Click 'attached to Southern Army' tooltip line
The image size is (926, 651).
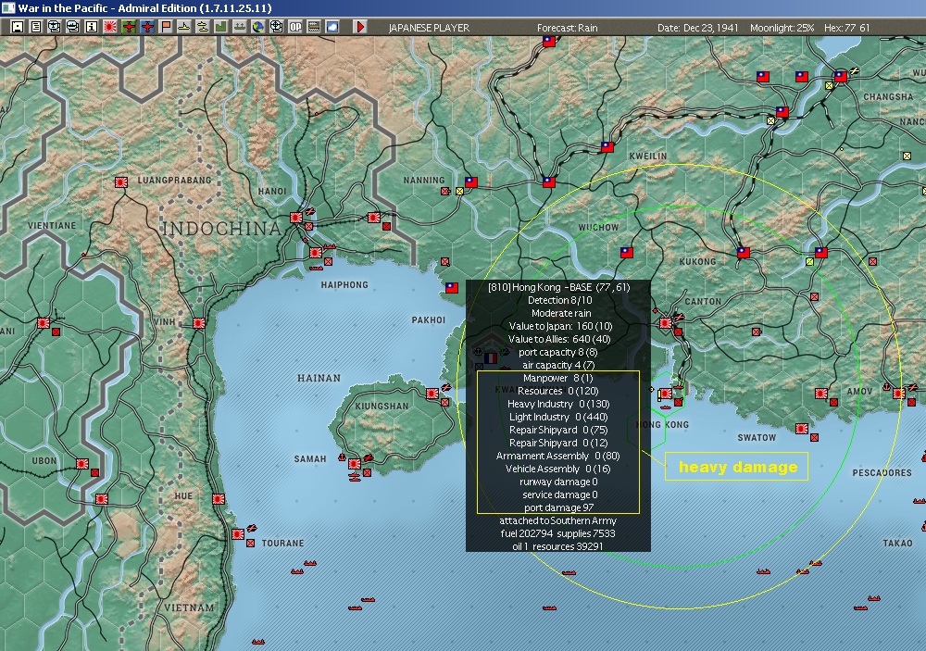558,520
